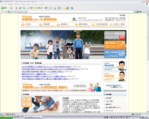
Task: Click the Windows Start button
Action: (6, 117)
